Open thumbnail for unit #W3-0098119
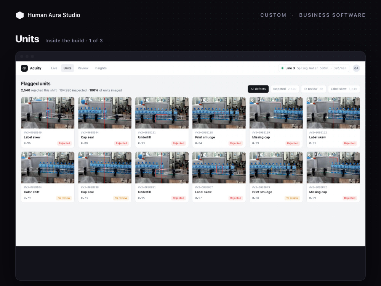The width and height of the screenshot is (381, 286). coord(276,112)
